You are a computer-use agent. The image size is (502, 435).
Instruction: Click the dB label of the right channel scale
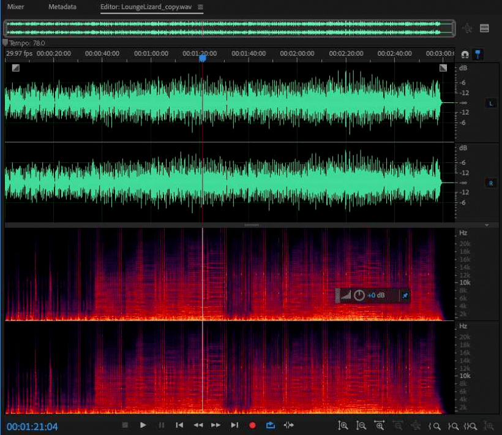(463, 148)
